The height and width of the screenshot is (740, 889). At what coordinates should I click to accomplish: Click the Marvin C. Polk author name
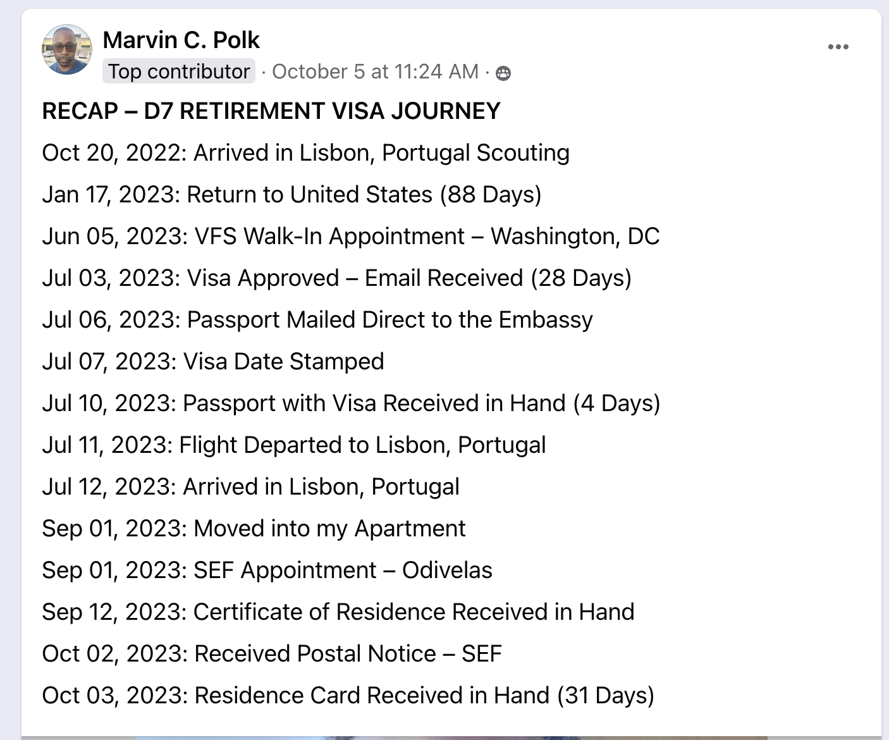coord(181,40)
